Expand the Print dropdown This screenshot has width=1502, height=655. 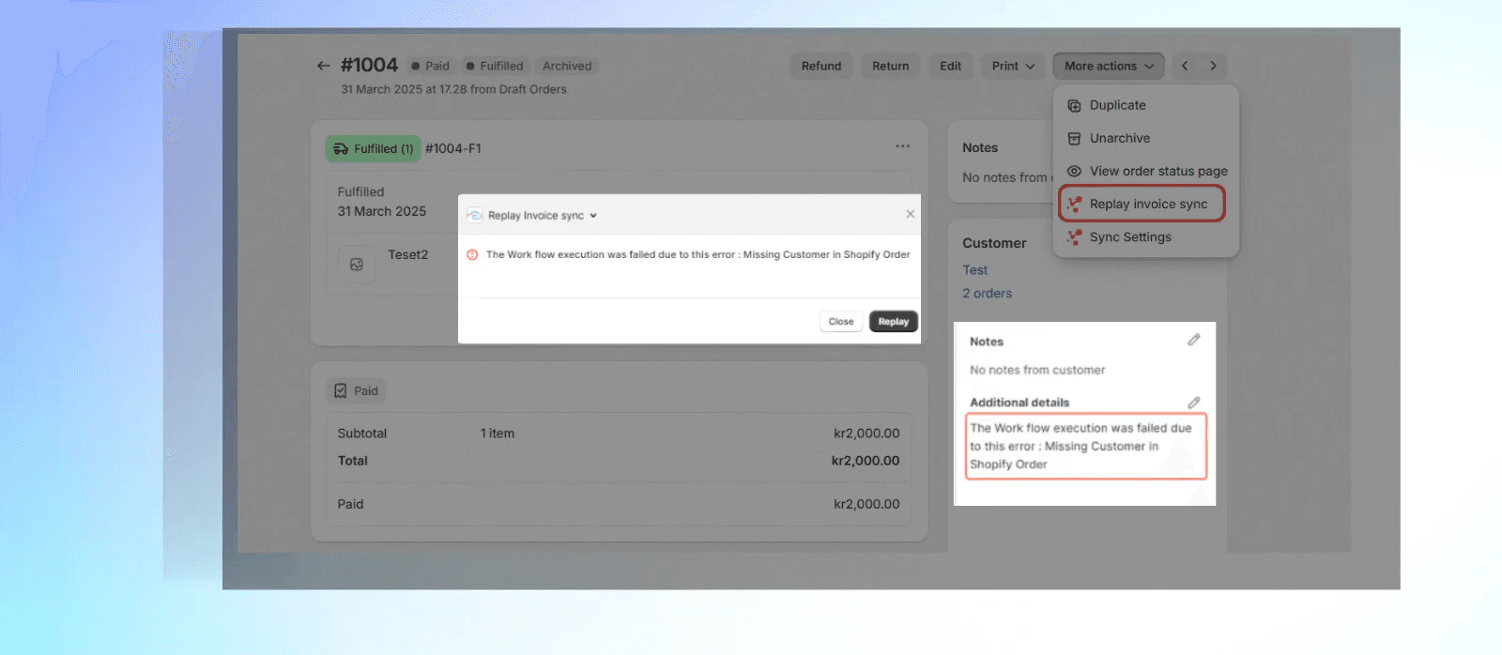click(x=1013, y=66)
